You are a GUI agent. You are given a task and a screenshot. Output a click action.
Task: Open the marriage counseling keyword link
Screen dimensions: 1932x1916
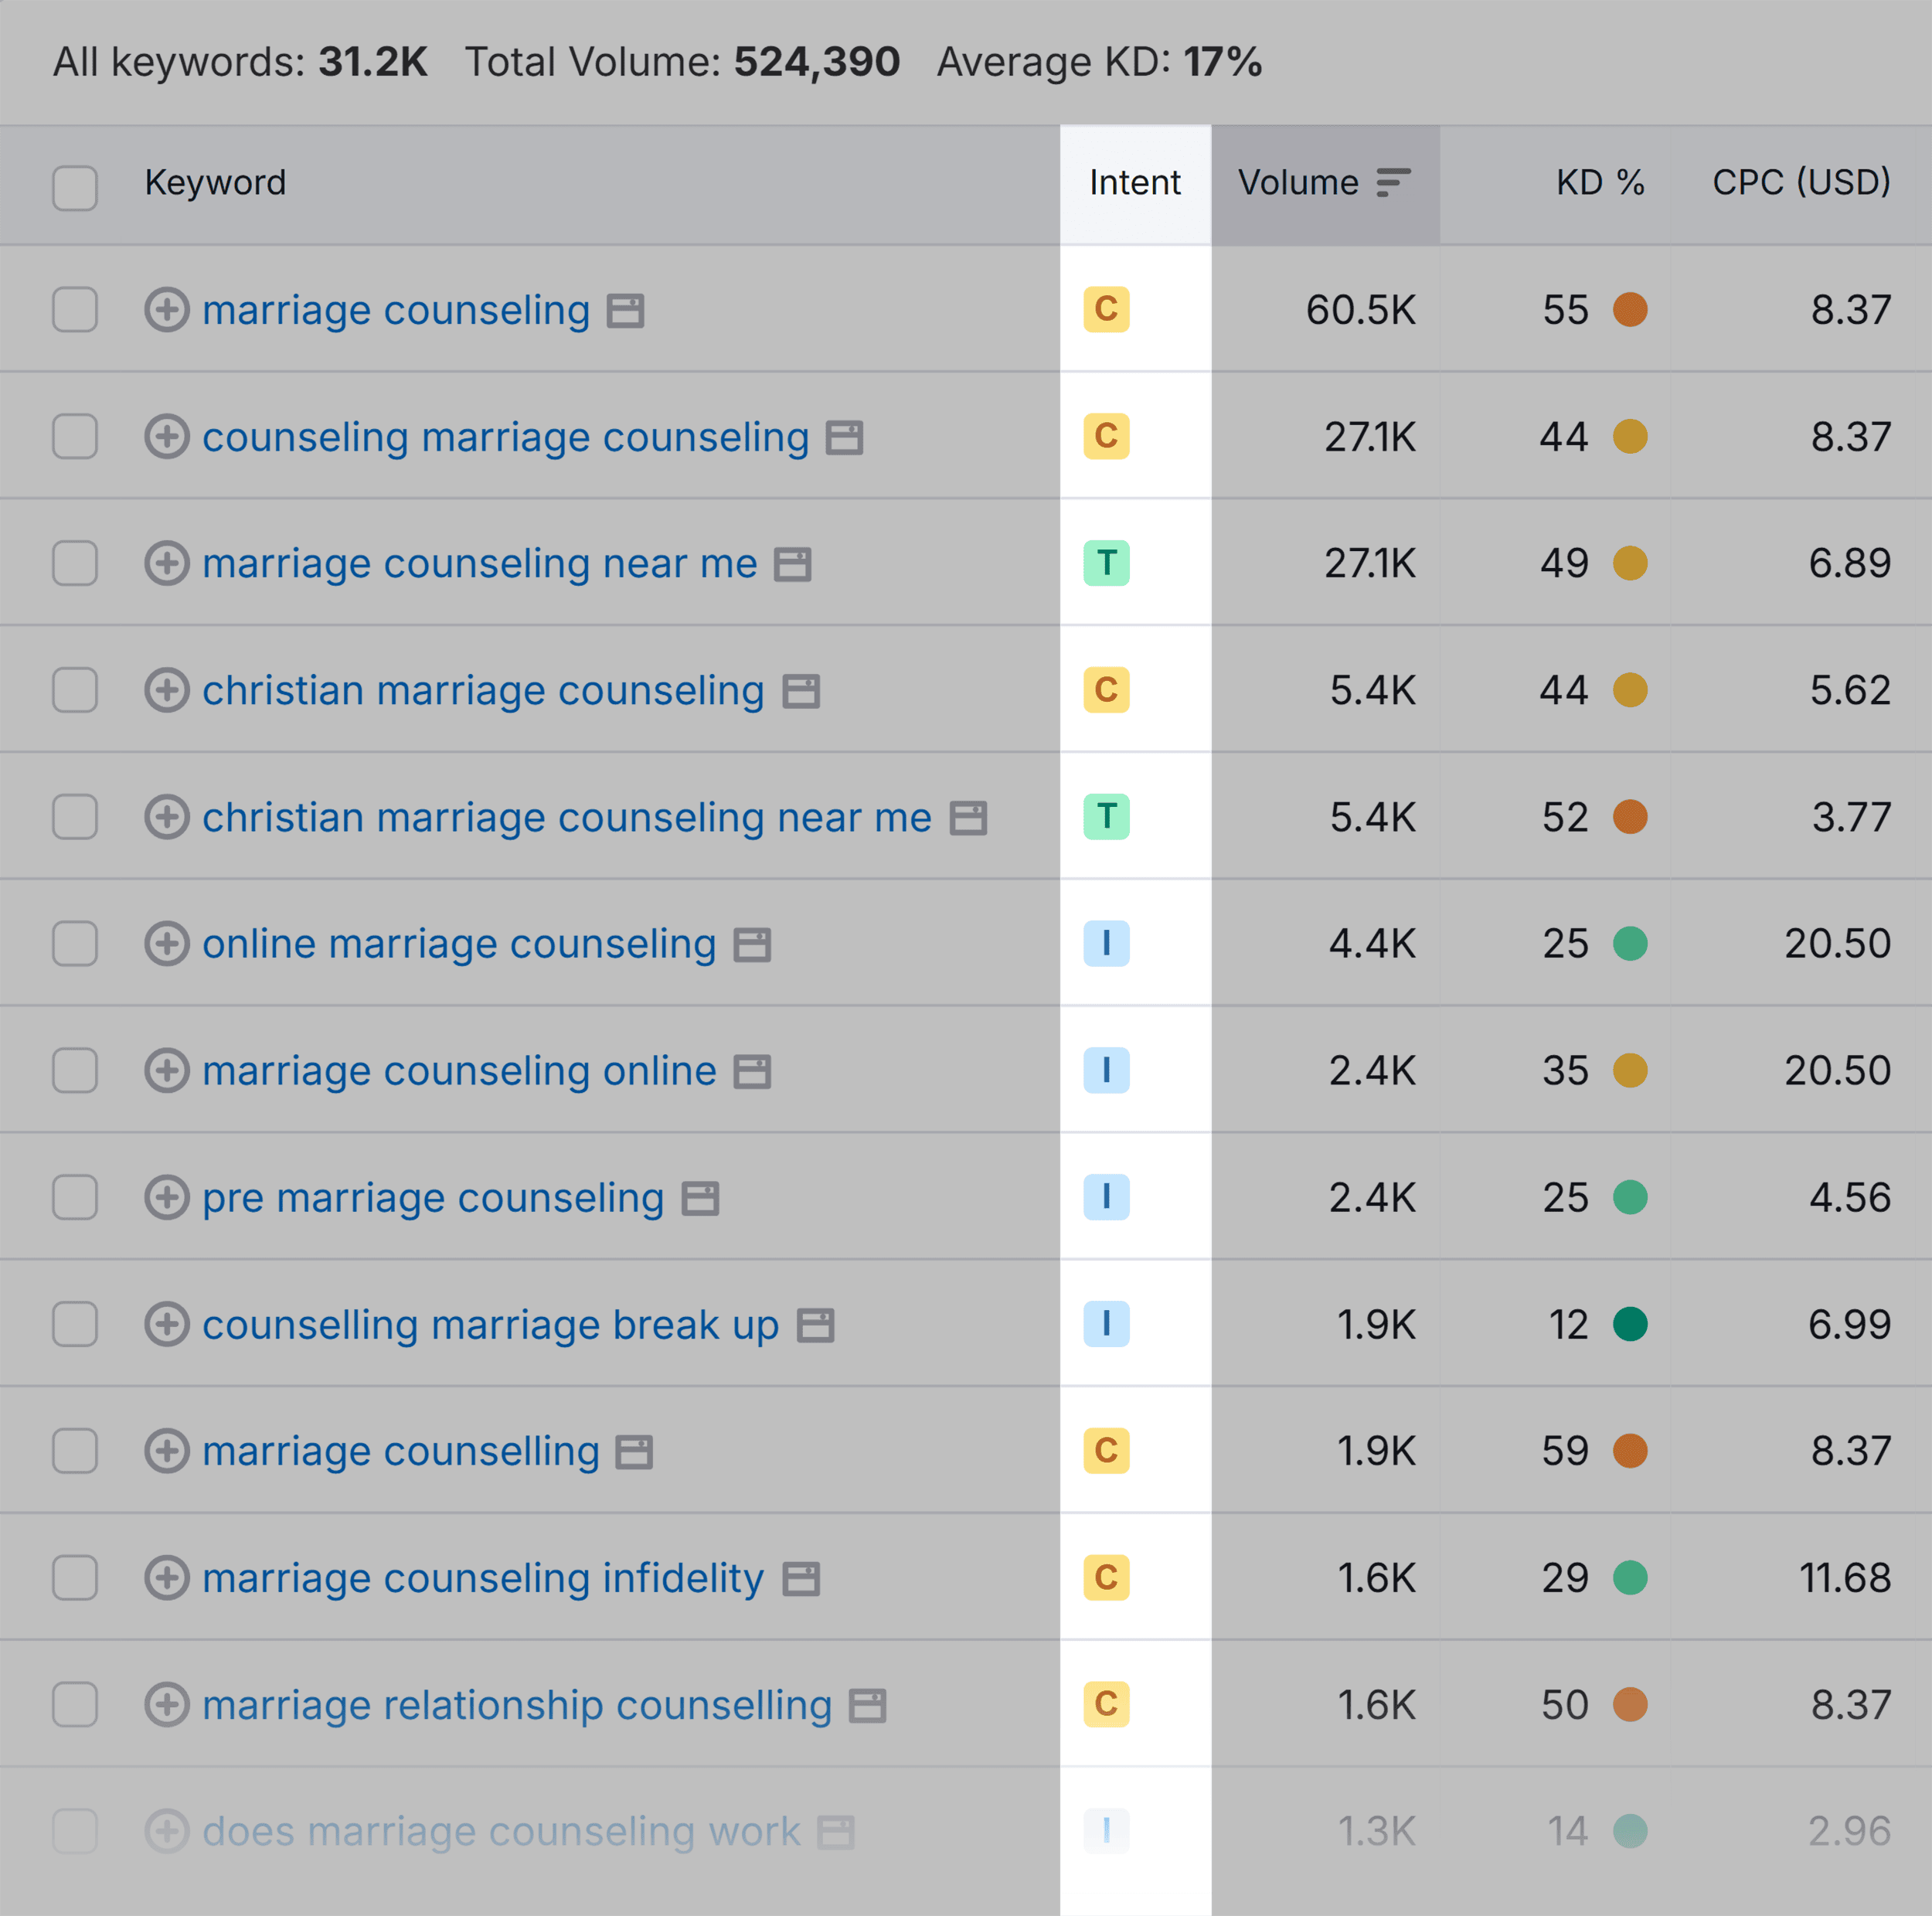[x=396, y=311]
